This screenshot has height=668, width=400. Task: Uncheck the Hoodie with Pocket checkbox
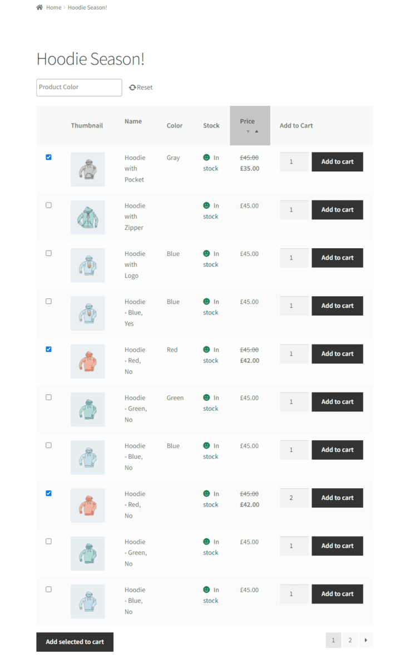click(x=48, y=157)
